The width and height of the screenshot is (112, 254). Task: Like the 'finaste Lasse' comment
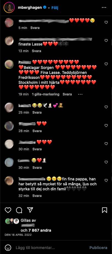coord(106,41)
